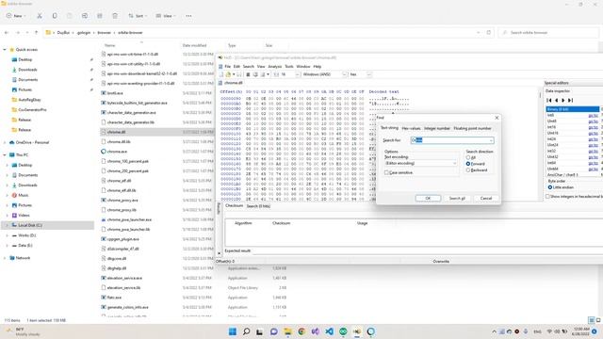
Task: Switch to the Floating point number tab
Action: pyautogui.click(x=472, y=128)
